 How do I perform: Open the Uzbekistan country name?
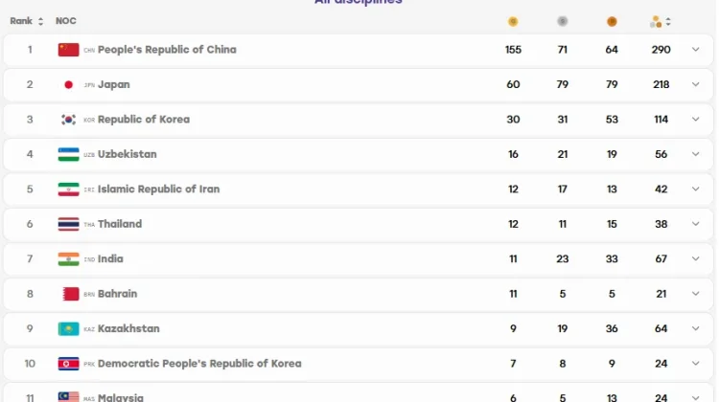pos(127,154)
